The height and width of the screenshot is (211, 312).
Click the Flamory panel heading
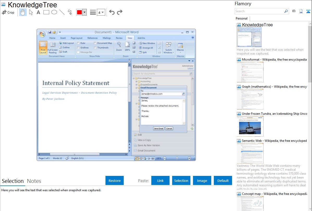(x=243, y=4)
